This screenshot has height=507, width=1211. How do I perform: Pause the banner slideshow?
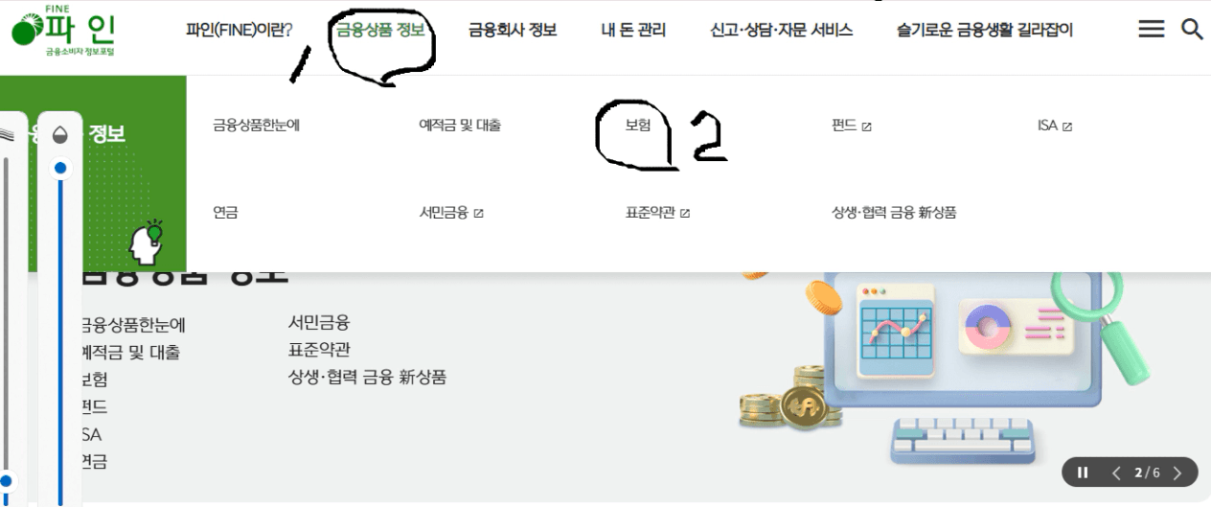(x=1083, y=472)
